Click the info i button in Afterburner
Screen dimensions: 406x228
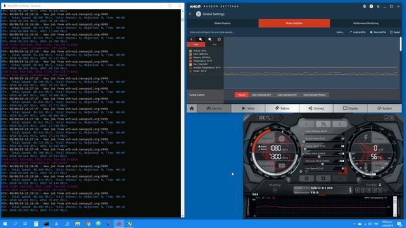340,124
